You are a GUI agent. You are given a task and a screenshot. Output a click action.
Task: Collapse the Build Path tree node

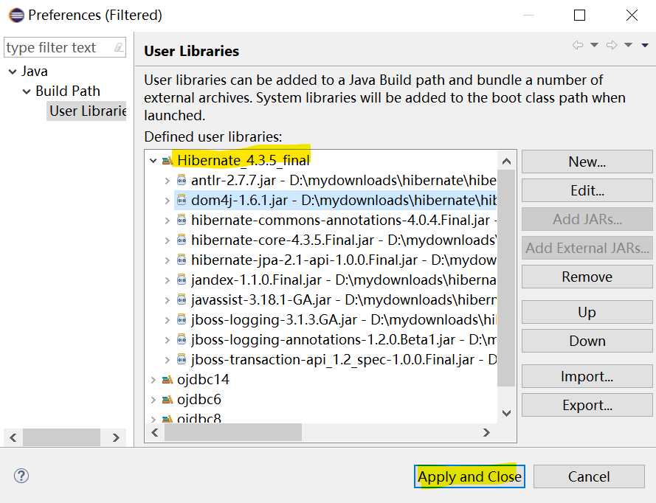(x=27, y=91)
